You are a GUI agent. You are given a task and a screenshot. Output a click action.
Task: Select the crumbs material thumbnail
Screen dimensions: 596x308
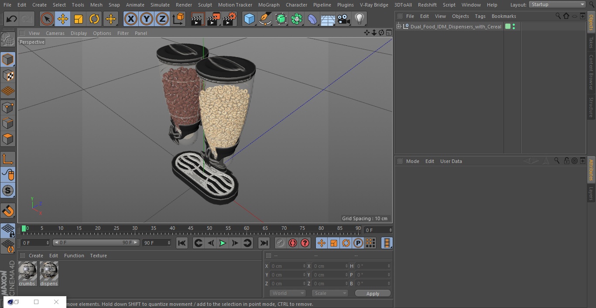27,272
